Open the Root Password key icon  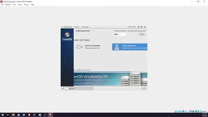(80, 47)
